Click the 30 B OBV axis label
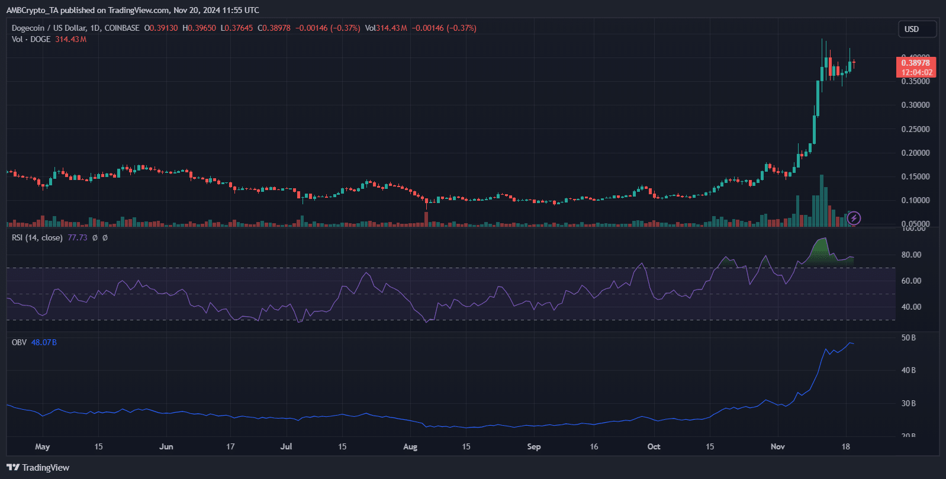This screenshot has height=479, width=946. tap(909, 403)
